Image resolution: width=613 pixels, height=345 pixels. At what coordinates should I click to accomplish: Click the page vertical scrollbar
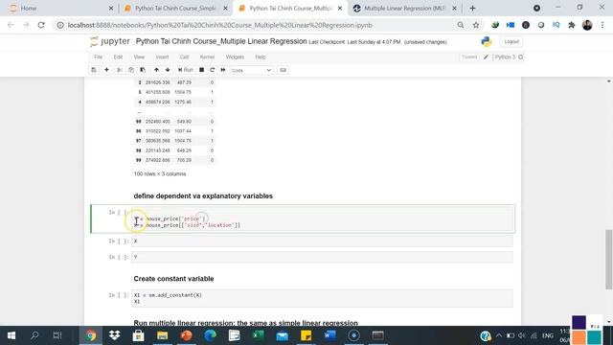click(609, 260)
